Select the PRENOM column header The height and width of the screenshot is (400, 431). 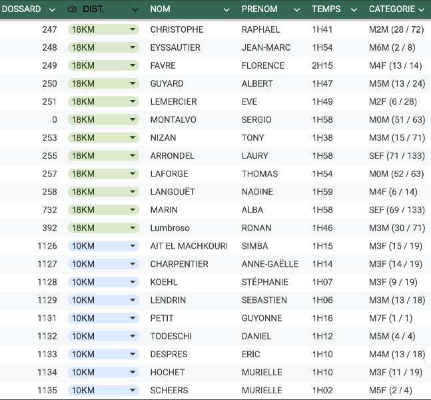[x=260, y=9]
